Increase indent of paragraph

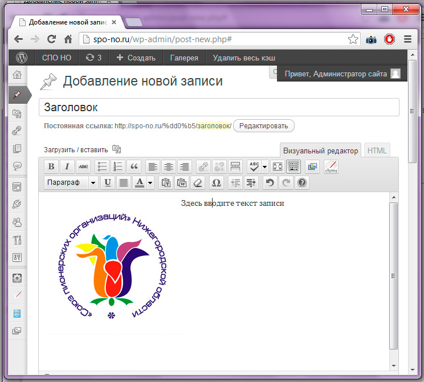pos(251,182)
